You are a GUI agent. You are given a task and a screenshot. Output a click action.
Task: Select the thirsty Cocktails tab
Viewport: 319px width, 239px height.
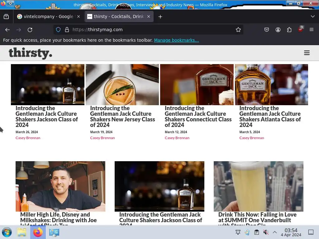tap(119, 16)
